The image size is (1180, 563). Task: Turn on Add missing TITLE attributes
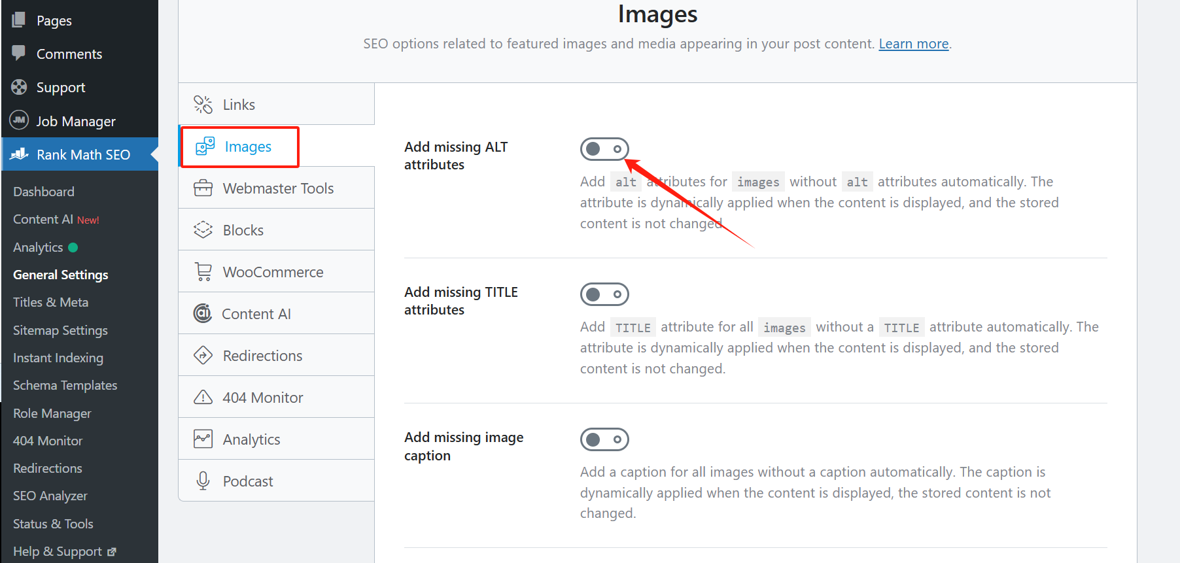tap(604, 294)
